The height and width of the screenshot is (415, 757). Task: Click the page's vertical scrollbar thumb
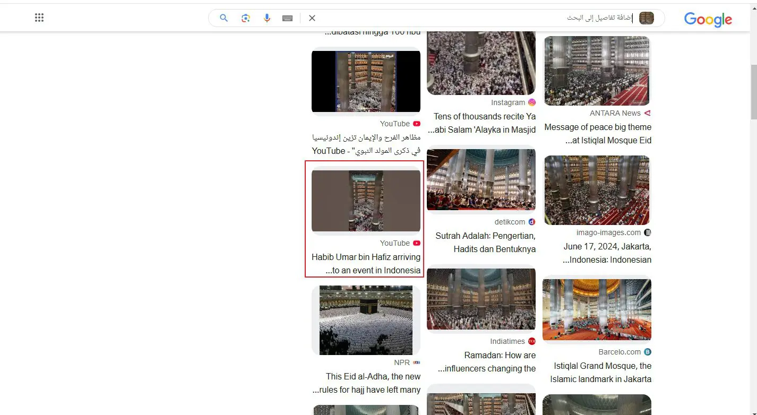click(x=753, y=93)
